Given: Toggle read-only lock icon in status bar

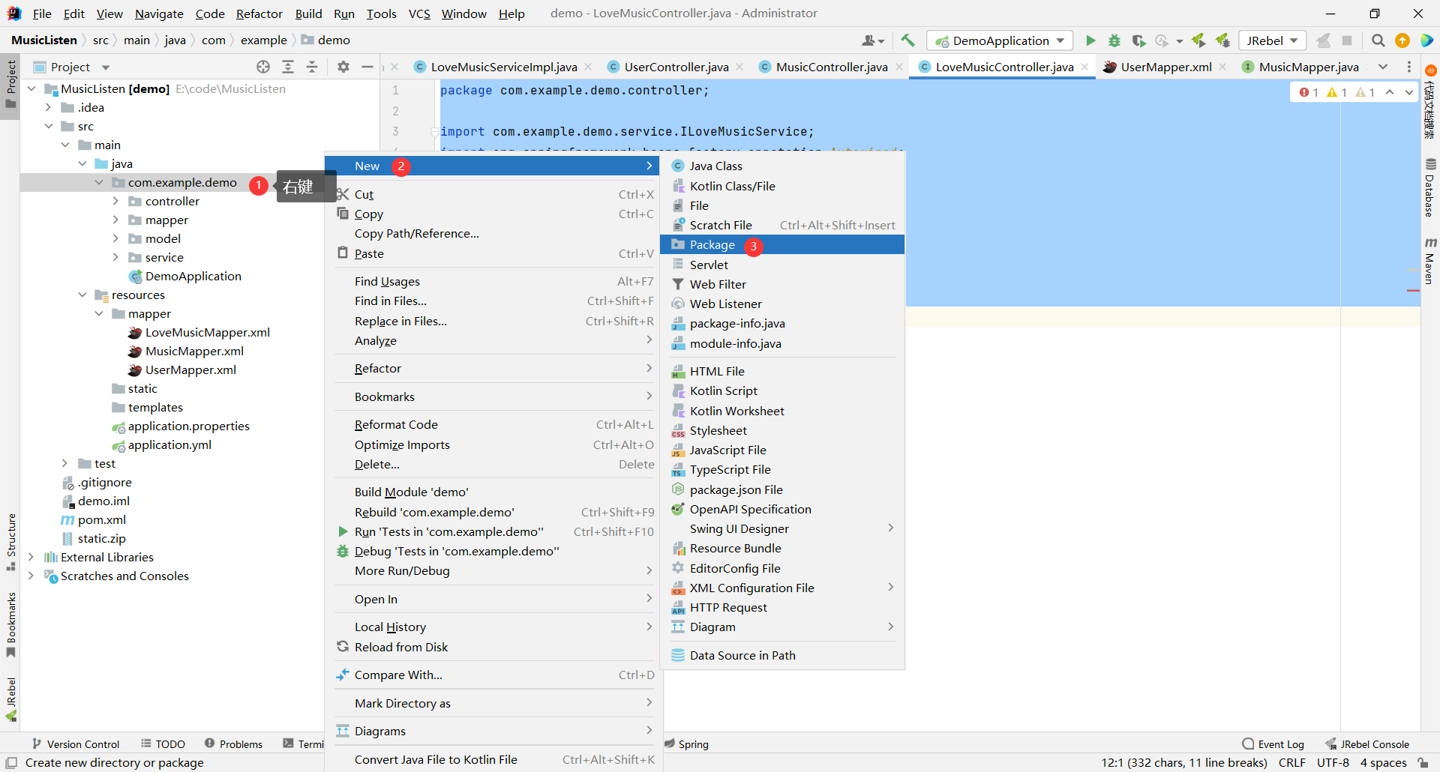Looking at the screenshot, I should [1423, 762].
